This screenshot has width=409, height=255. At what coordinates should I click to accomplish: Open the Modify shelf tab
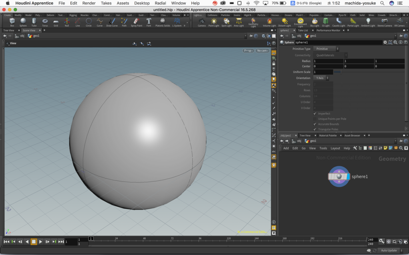pyautogui.click(x=18, y=15)
